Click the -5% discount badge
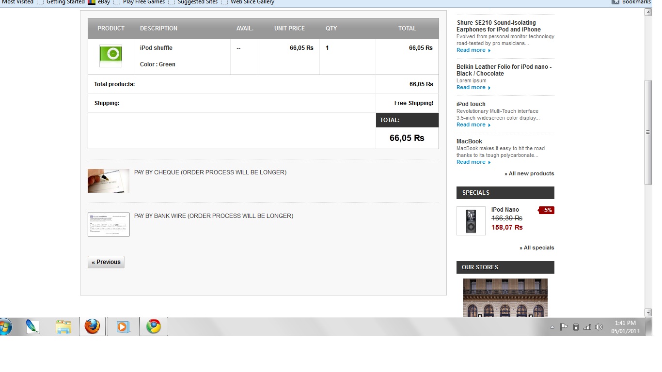 coord(547,210)
